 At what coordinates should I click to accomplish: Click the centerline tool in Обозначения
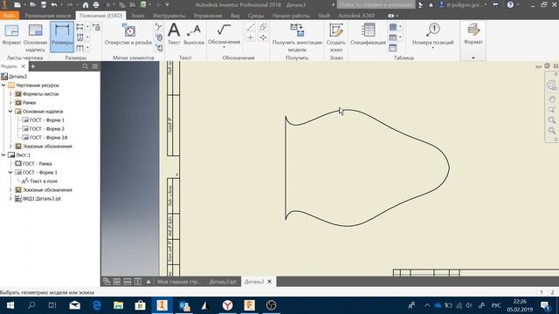click(x=251, y=27)
